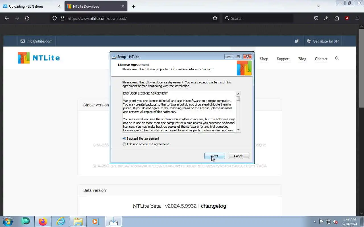Launch Firefox from the taskbar
Viewport: 364px width, 227px height.
[x=43, y=221]
